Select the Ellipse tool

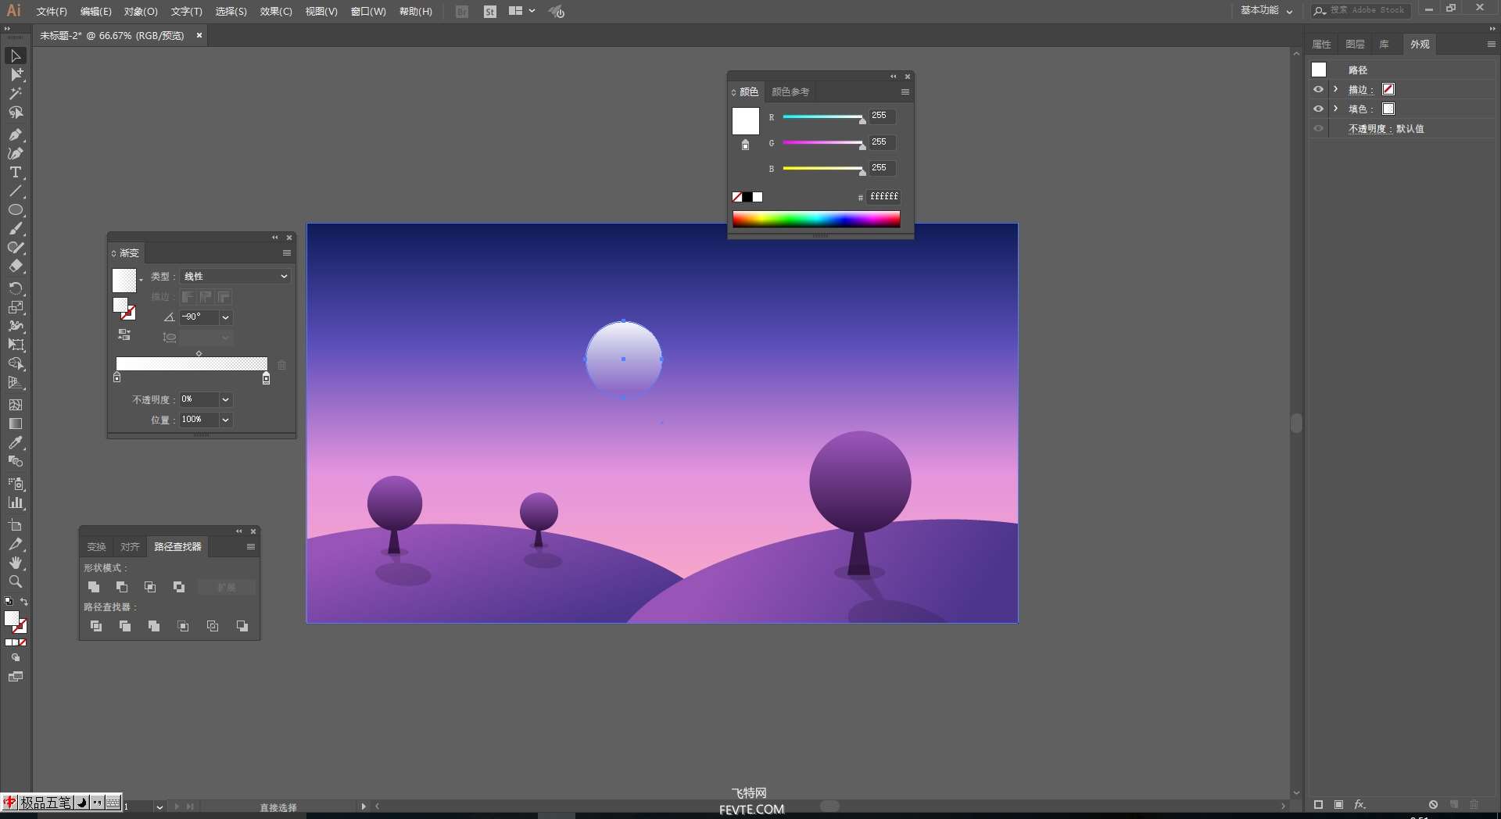tap(16, 210)
